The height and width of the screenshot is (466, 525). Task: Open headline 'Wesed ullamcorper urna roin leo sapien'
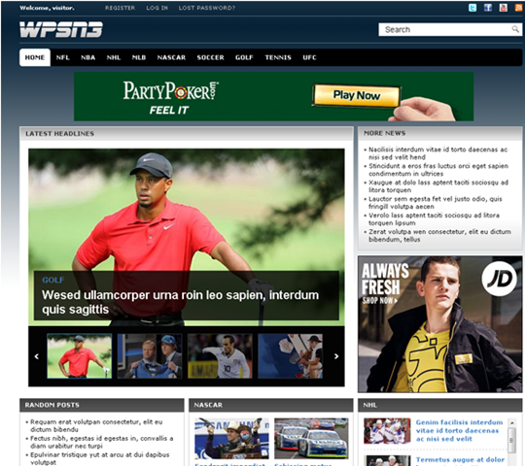180,302
